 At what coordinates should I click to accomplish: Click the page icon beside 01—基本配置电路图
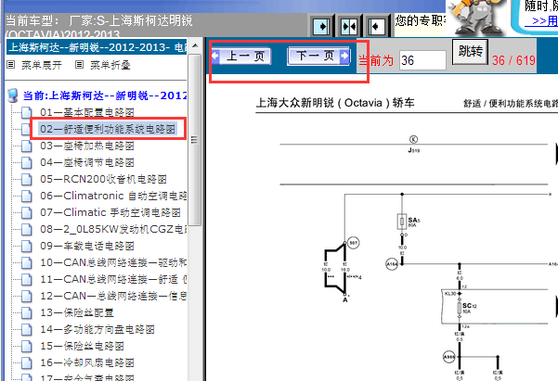click(27, 112)
